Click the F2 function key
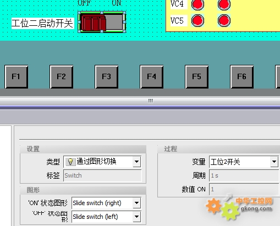 [61, 76]
